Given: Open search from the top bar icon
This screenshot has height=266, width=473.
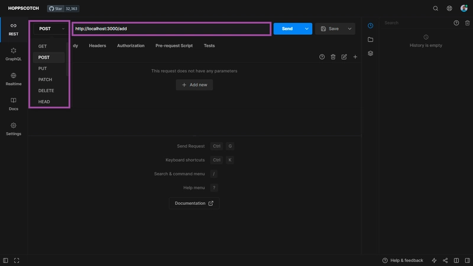Looking at the screenshot, I should [436, 8].
